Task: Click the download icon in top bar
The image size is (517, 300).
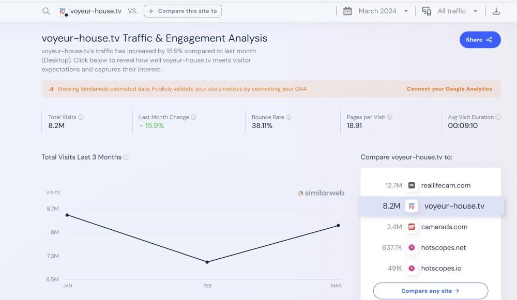Action: [x=496, y=11]
